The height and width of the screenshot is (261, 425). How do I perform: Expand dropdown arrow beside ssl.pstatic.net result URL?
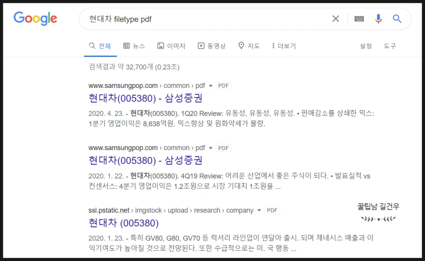[x=259, y=210]
